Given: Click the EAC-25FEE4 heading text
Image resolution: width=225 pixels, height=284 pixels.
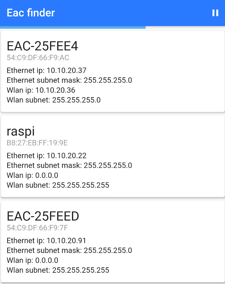Looking at the screenshot, I should click(42, 46).
